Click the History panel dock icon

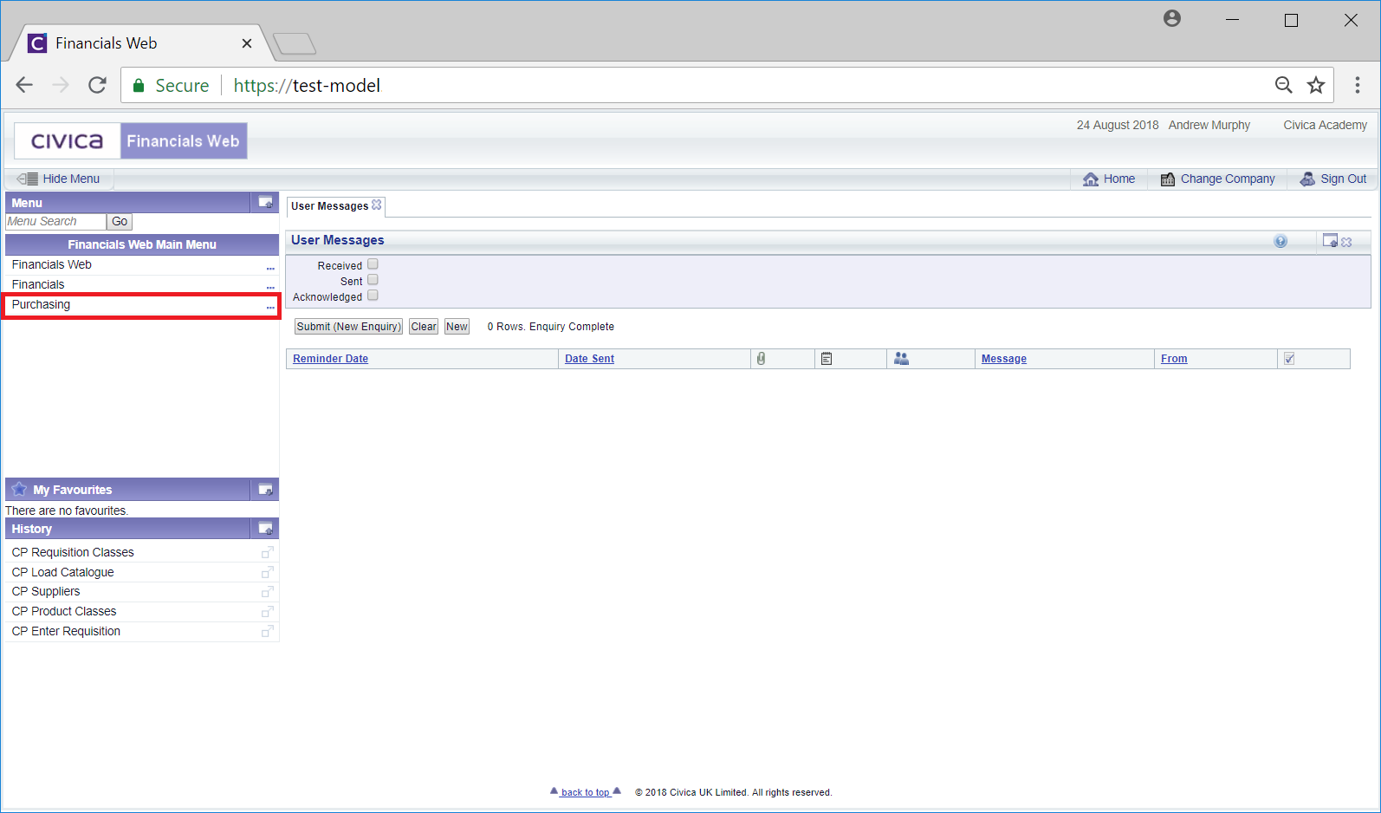coord(266,529)
